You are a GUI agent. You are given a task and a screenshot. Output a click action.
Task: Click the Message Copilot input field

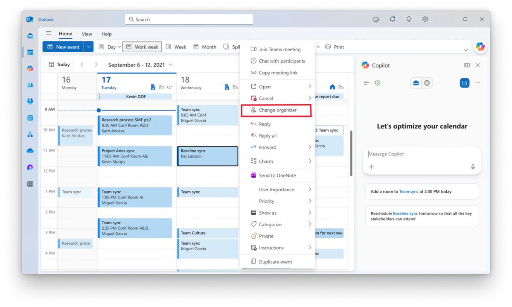tap(422, 154)
